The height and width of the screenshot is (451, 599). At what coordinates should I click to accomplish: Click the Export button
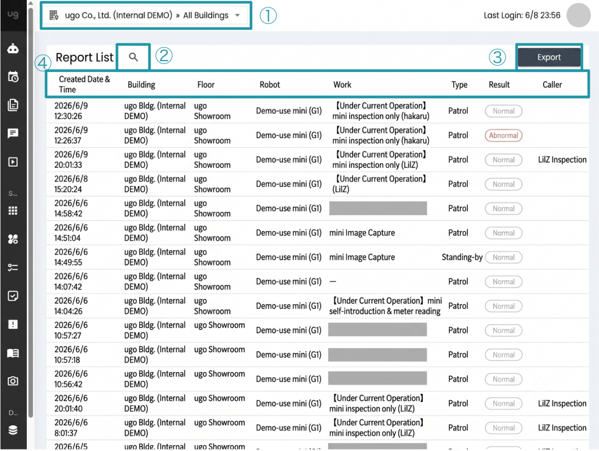549,57
